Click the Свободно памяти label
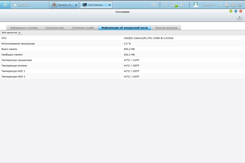 [x=12, y=55]
